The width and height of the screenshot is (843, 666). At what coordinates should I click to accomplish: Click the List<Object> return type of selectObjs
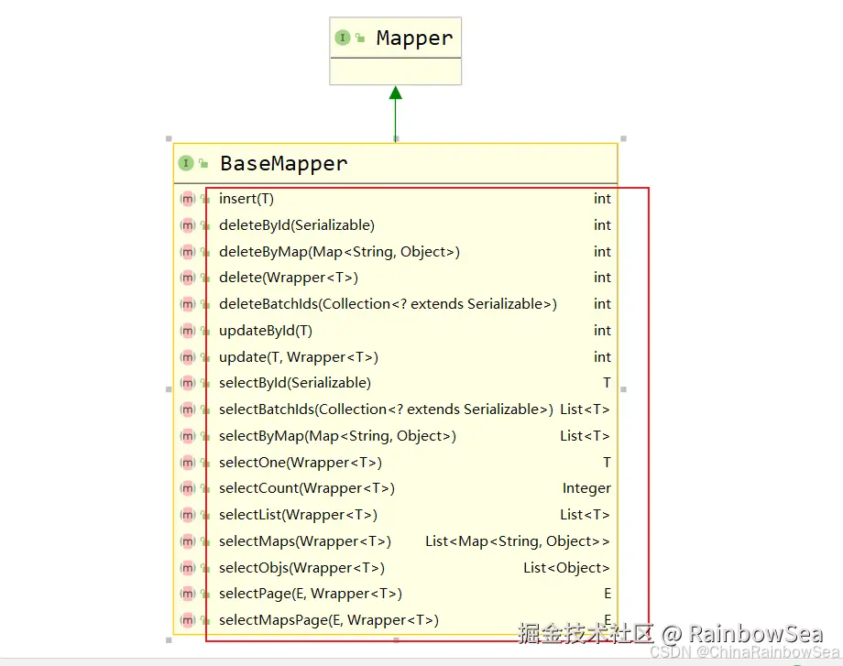pos(566,568)
